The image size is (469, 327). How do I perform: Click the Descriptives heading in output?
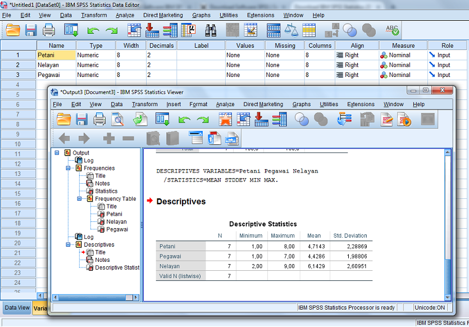click(x=181, y=201)
